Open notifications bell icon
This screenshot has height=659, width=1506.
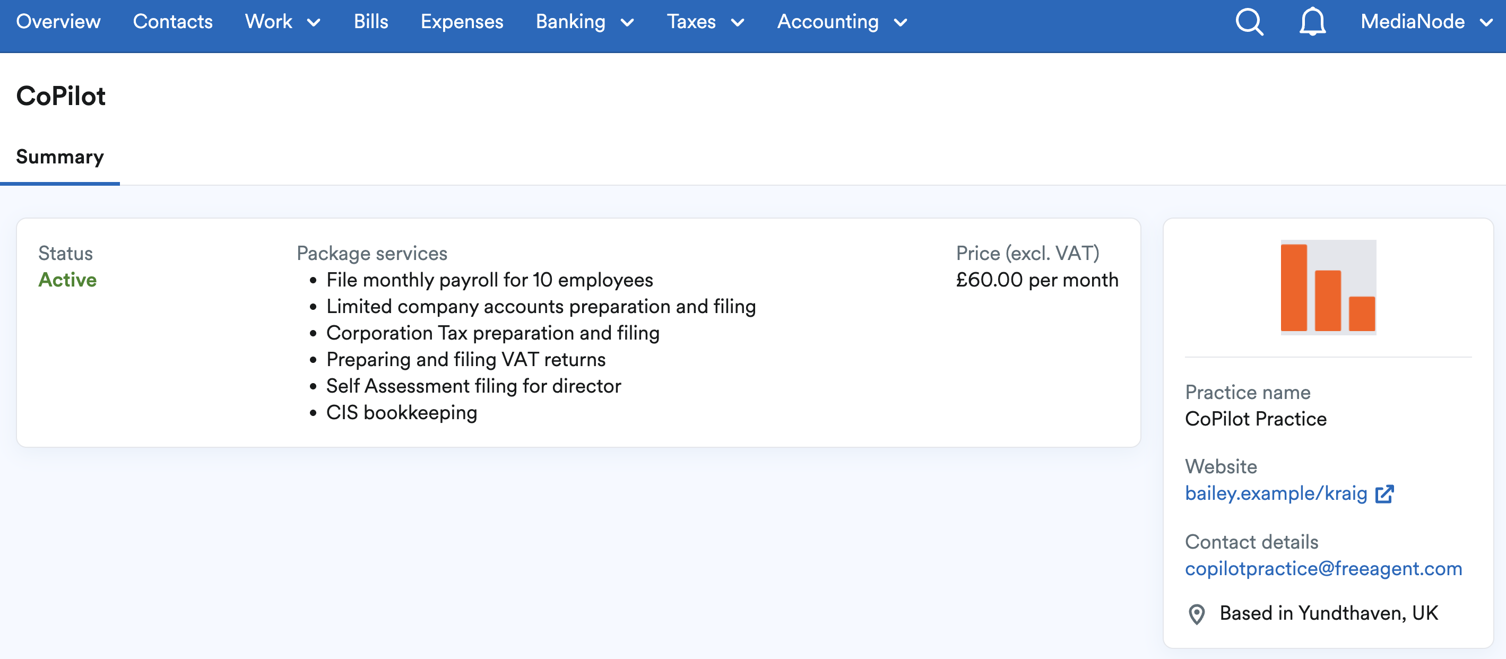coord(1312,22)
